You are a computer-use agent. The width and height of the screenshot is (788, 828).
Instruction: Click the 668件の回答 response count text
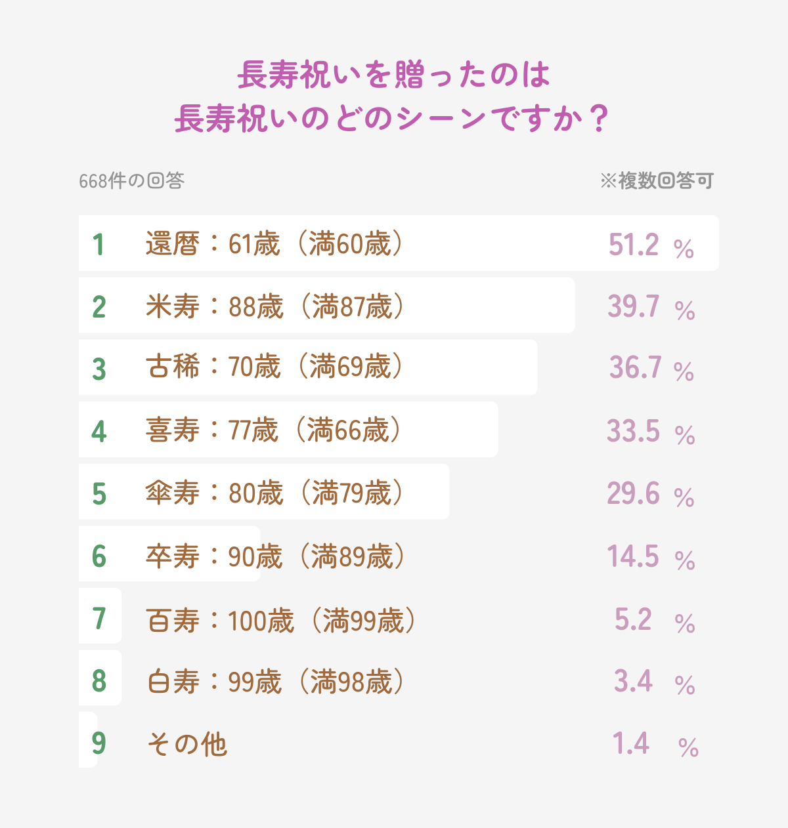pos(131,181)
